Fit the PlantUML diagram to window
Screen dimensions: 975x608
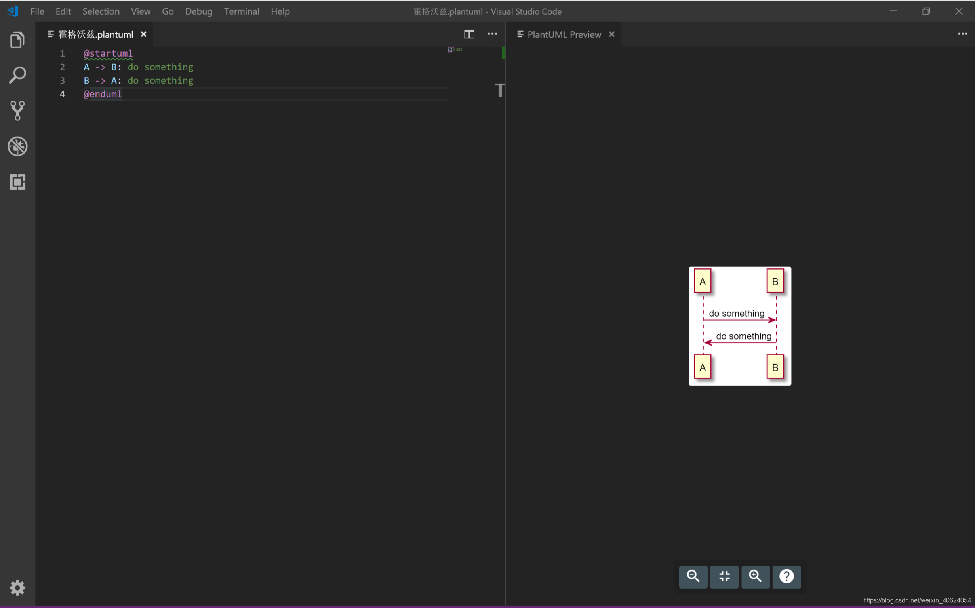point(724,577)
